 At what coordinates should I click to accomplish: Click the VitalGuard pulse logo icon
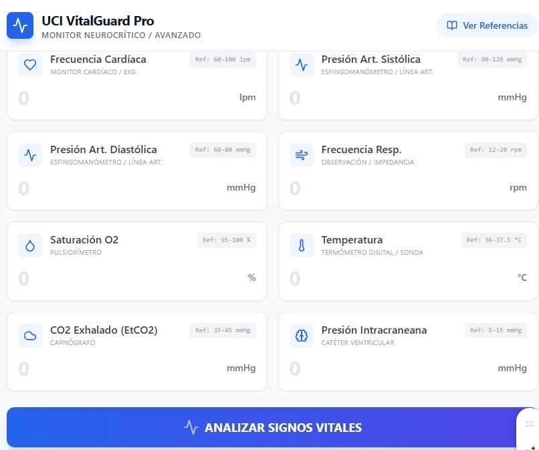[20, 25]
